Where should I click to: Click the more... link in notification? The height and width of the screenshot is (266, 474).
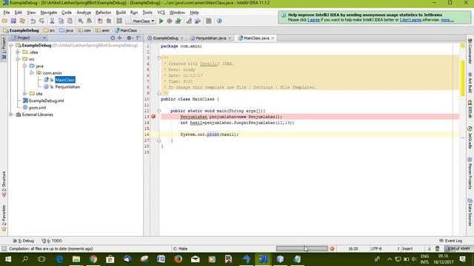click(447, 20)
